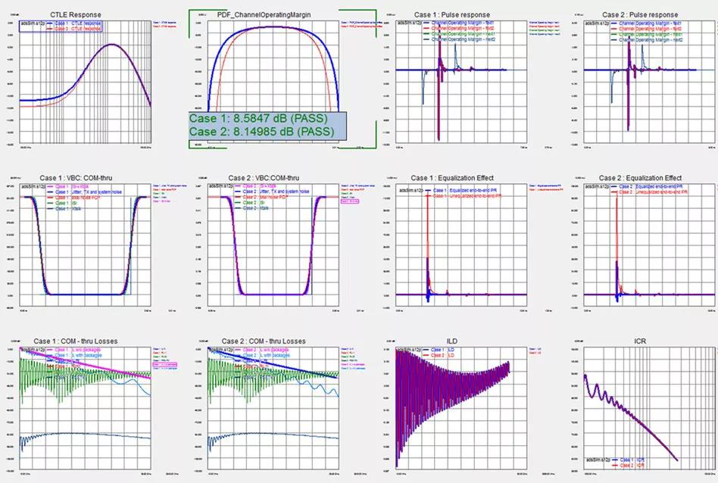718x483 pixels.
Task: Select the ICR plot title
Action: (x=640, y=341)
